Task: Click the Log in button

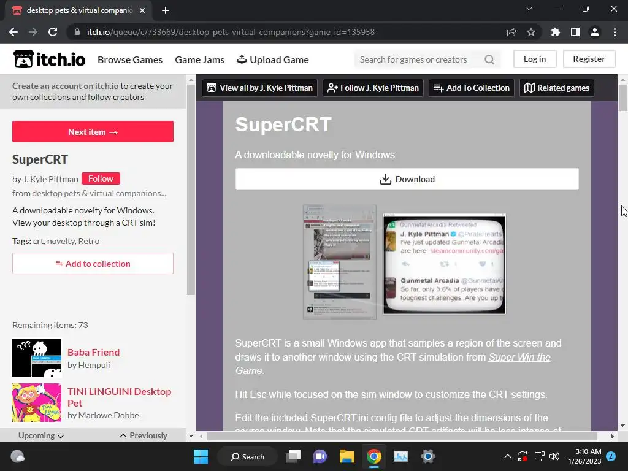Action: [535, 59]
